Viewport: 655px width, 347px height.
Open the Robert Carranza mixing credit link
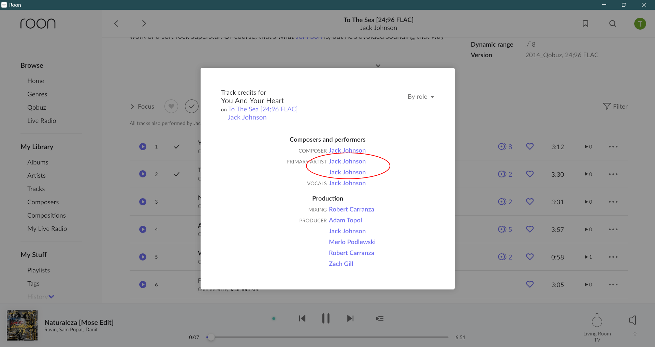pyautogui.click(x=351, y=209)
